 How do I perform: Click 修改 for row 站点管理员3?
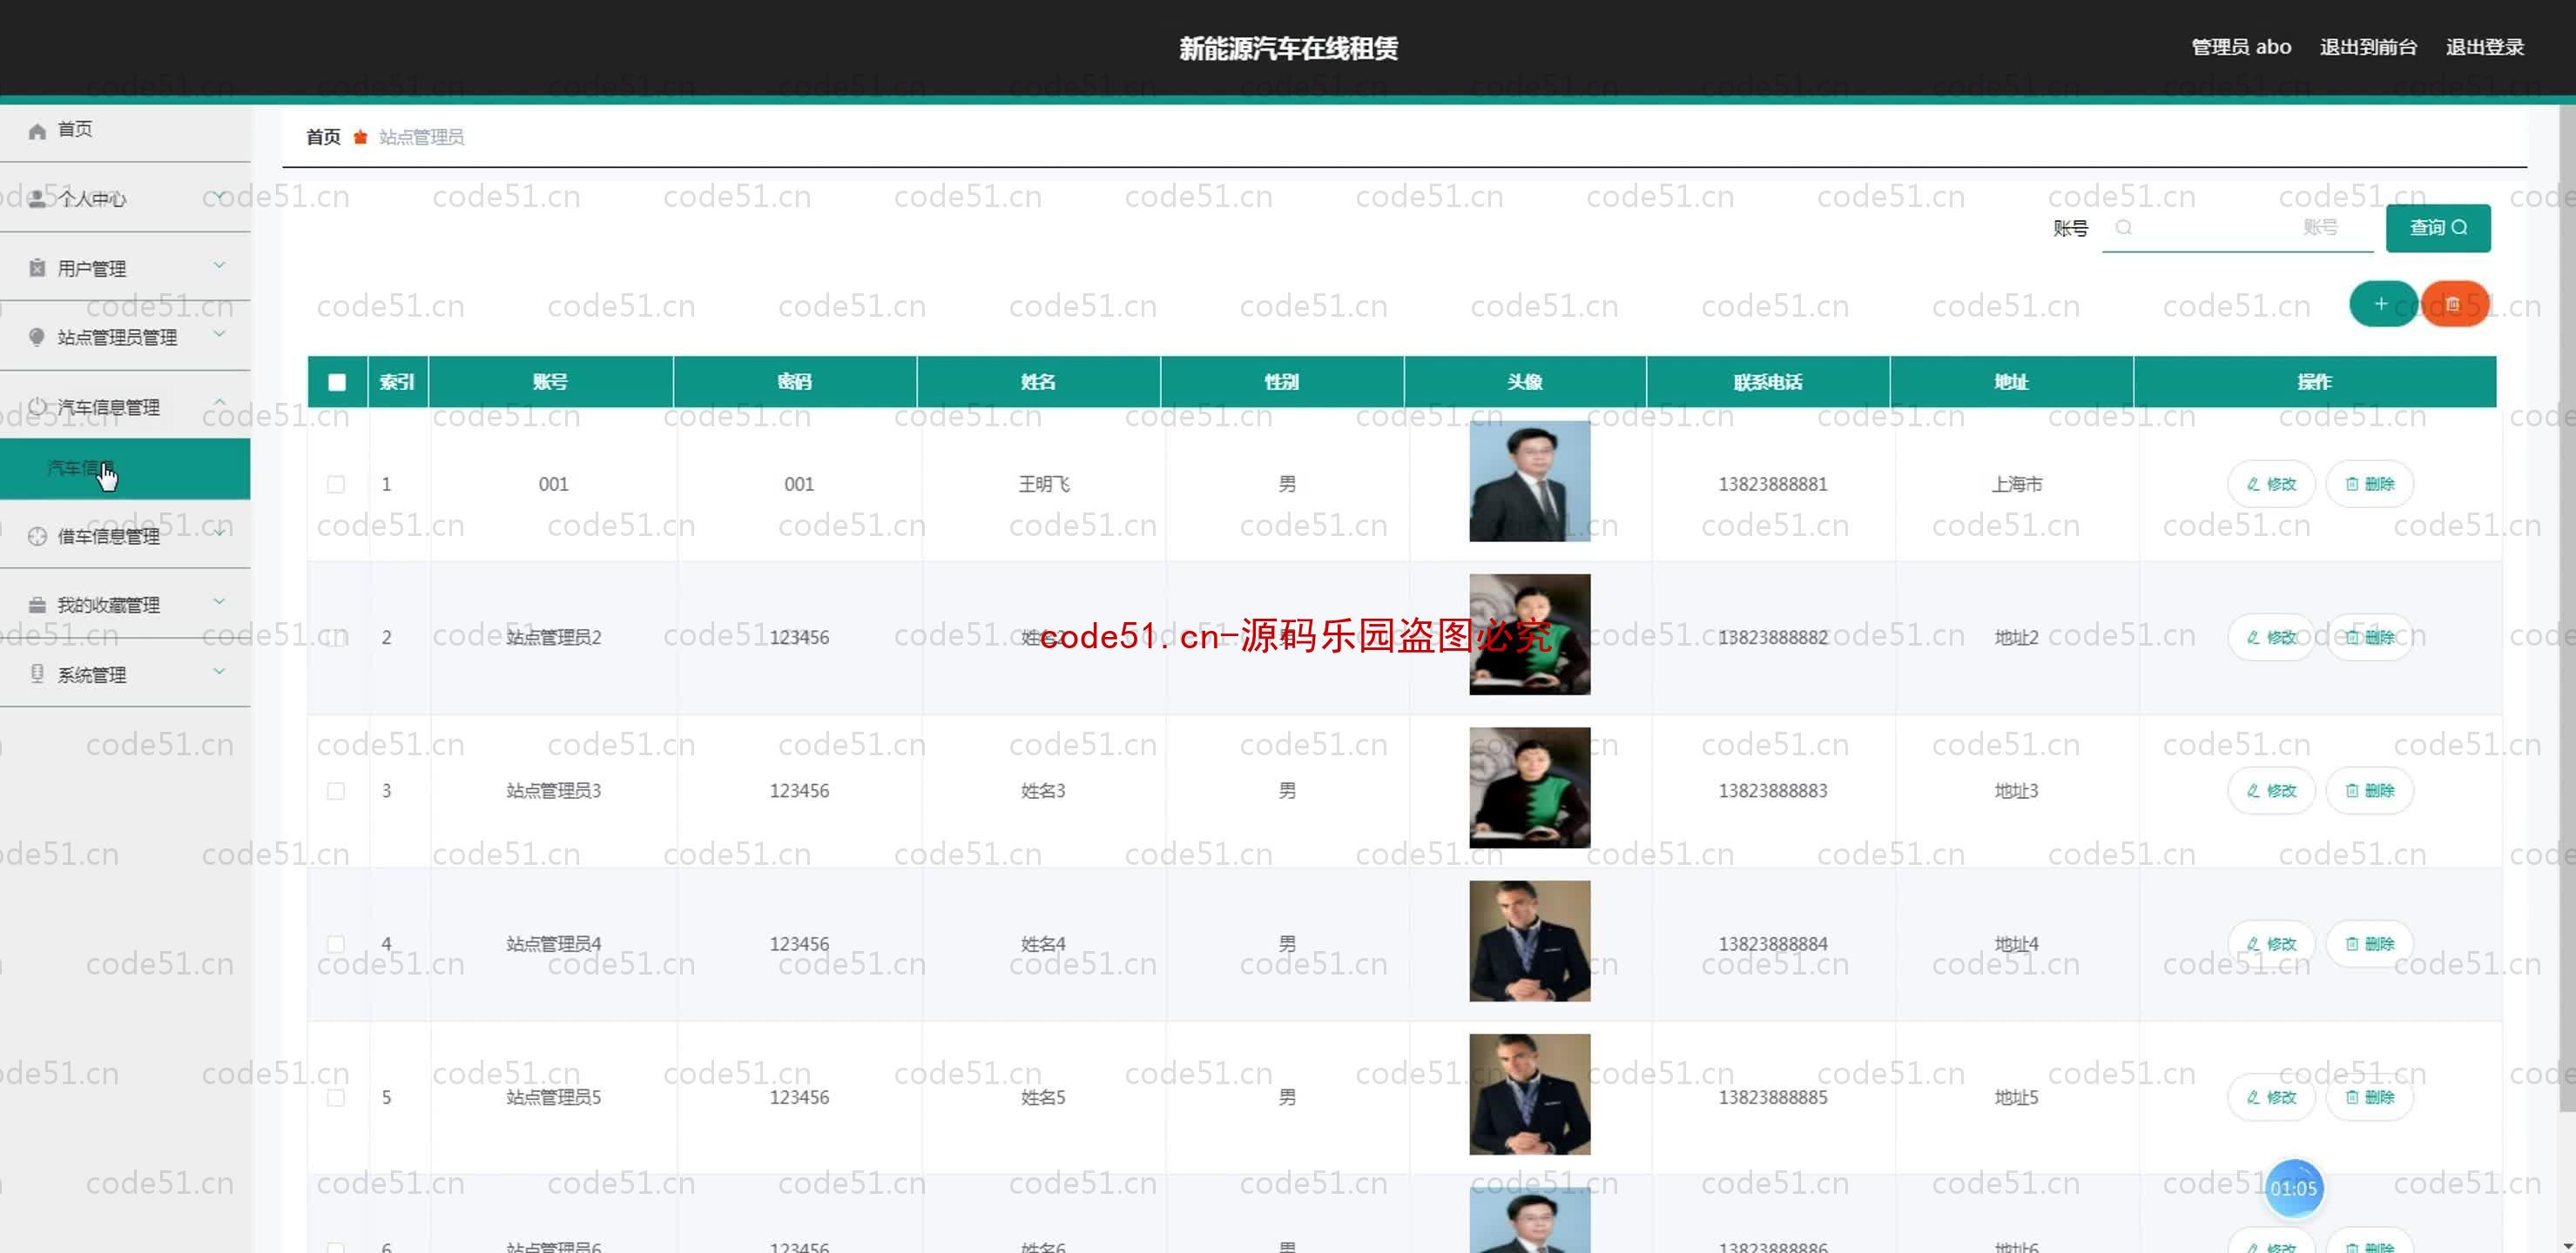pyautogui.click(x=2271, y=791)
